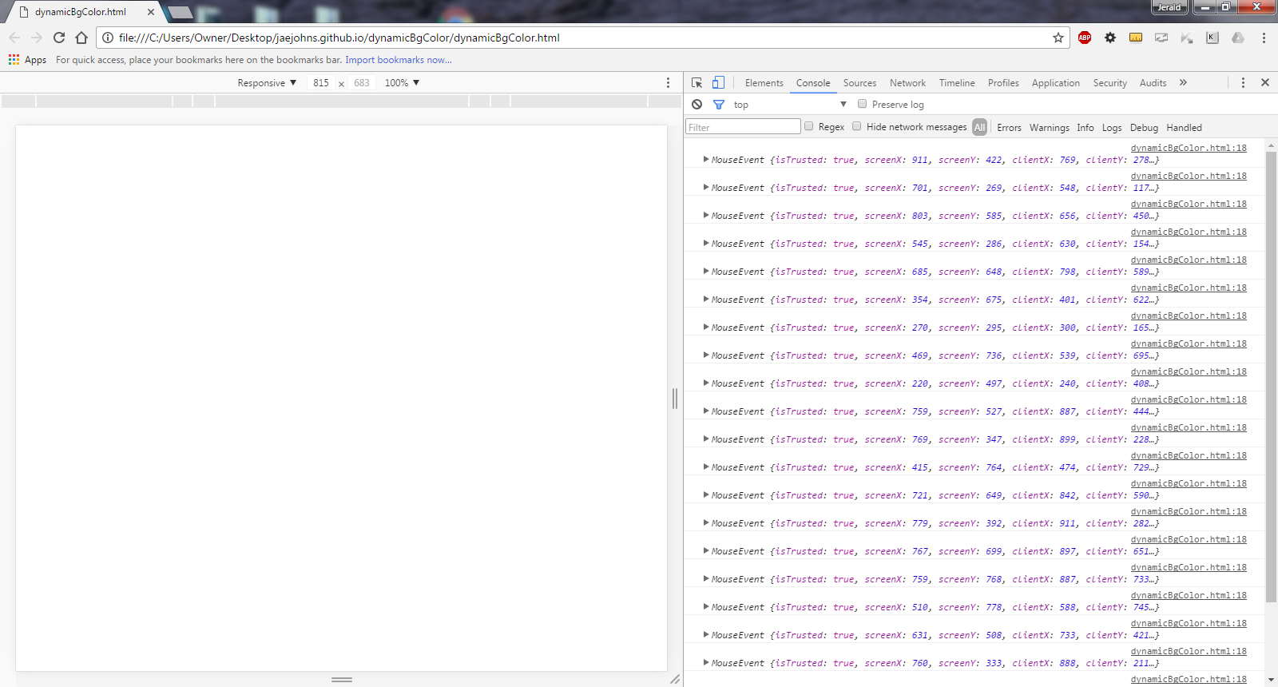Expand MouseEvent with screenX 803
This screenshot has height=687, width=1278.
(x=706, y=215)
